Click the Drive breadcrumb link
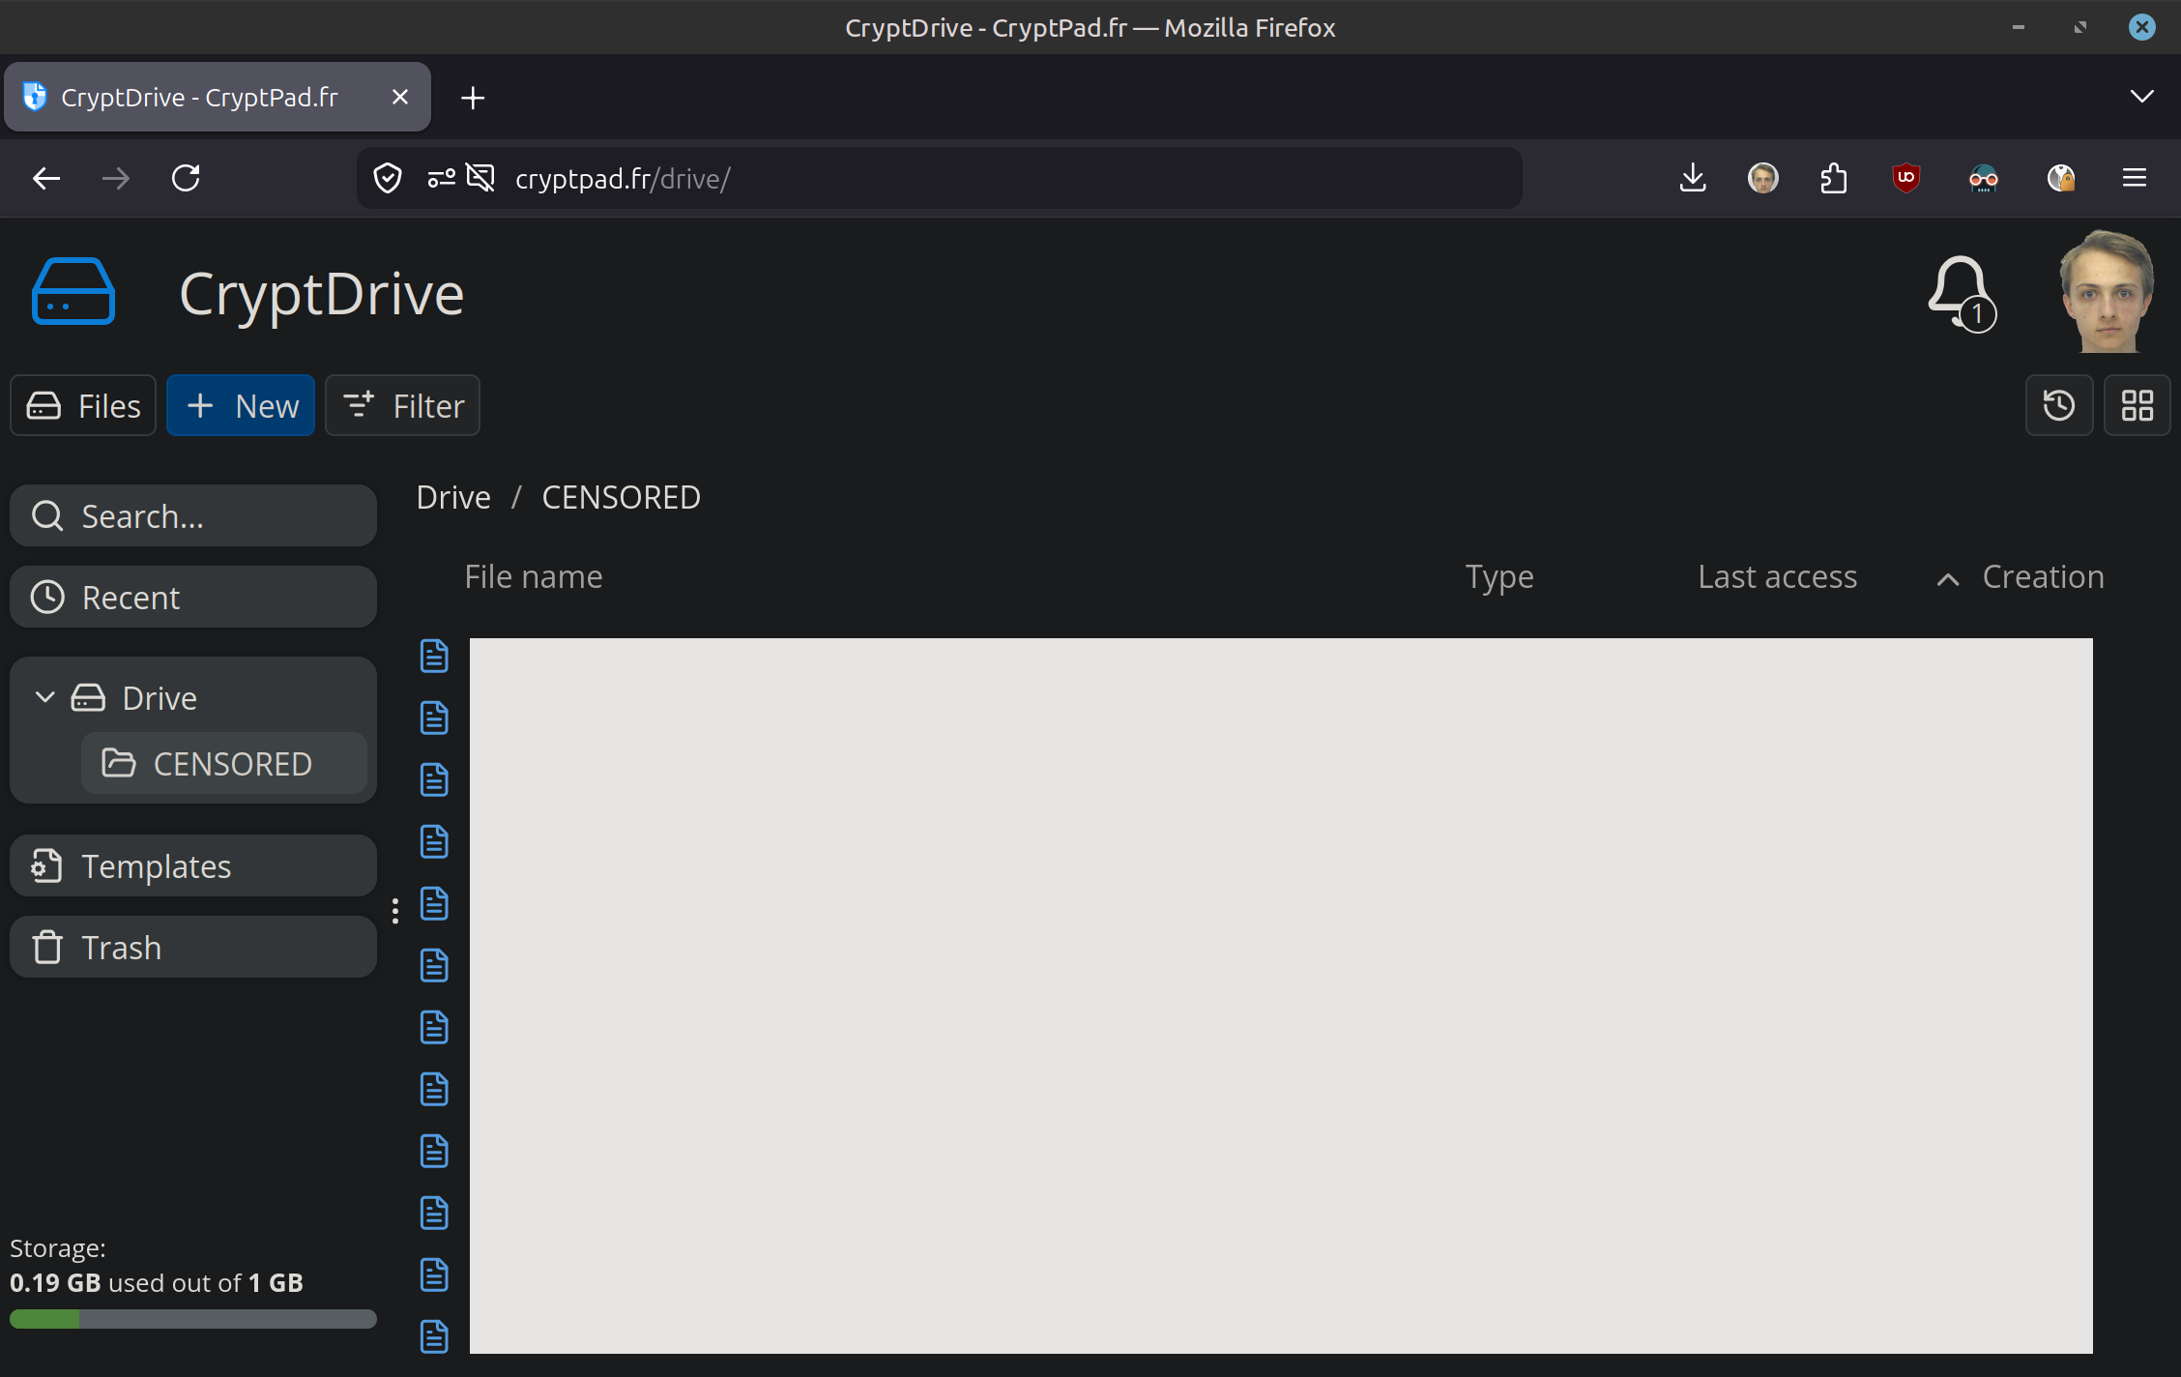2181x1377 pixels. [453, 497]
